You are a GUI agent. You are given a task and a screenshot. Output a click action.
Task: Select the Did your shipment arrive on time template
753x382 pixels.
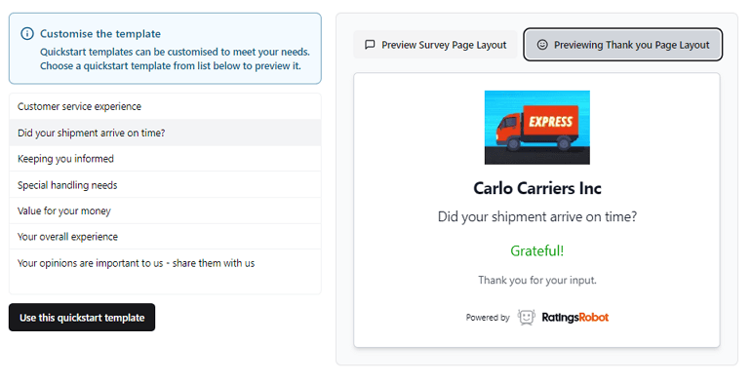click(x=165, y=133)
